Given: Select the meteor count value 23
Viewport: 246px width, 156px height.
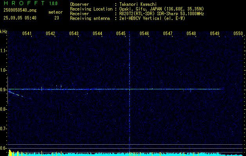Looking at the screenshot, I should point(57,18).
